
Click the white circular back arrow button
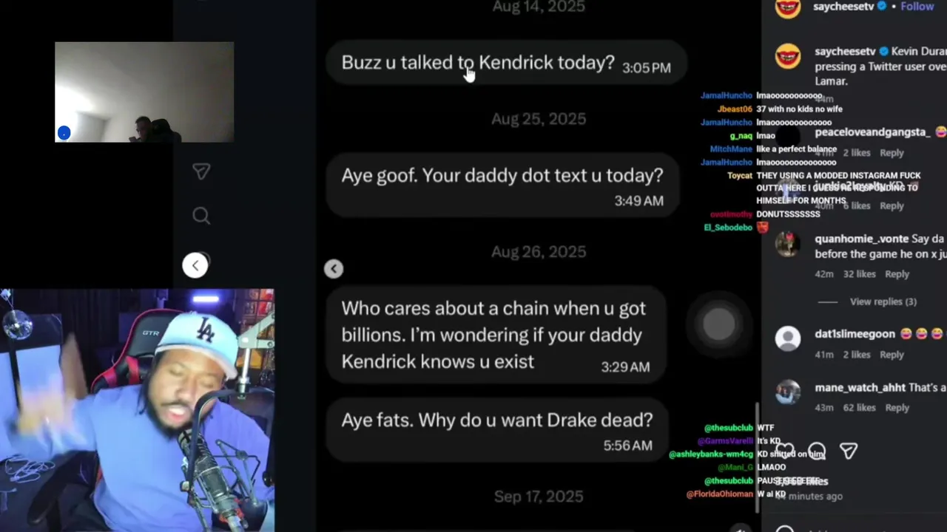[x=195, y=266]
